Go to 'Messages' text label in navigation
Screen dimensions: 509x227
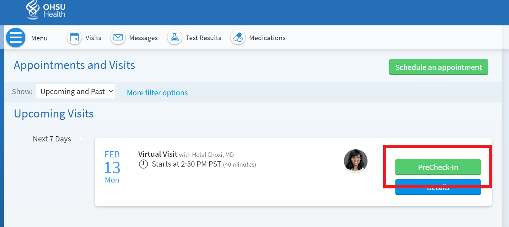click(143, 38)
